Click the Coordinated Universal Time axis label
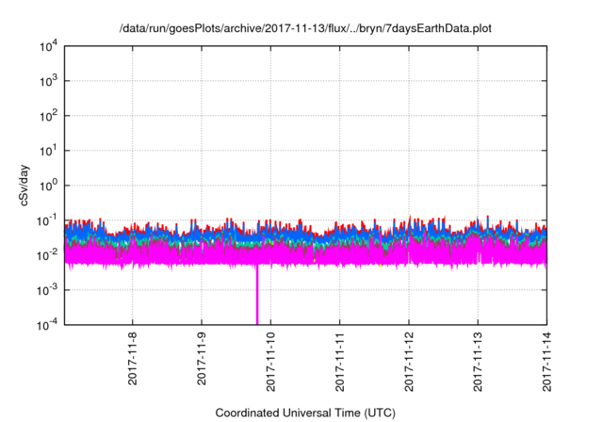This screenshot has height=422, width=603. (305, 413)
